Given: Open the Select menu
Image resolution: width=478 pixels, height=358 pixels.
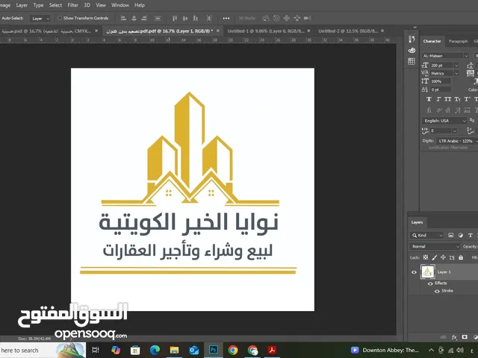Looking at the screenshot, I should [x=55, y=5].
